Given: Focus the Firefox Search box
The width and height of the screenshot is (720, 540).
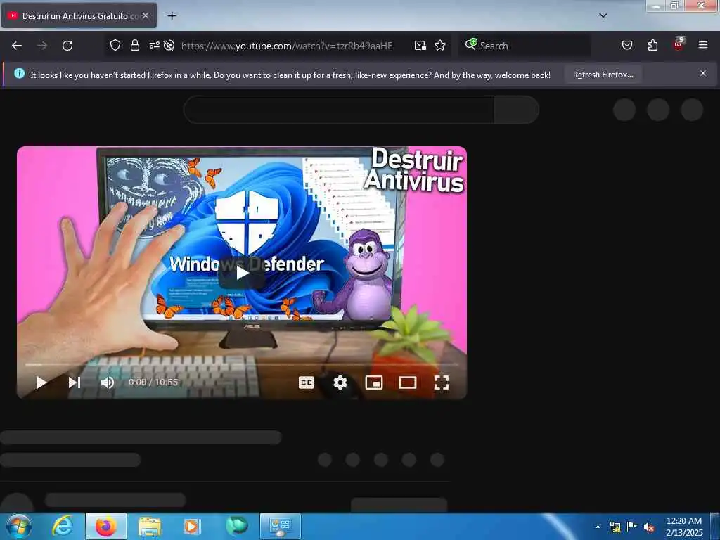Looking at the screenshot, I should tap(525, 46).
